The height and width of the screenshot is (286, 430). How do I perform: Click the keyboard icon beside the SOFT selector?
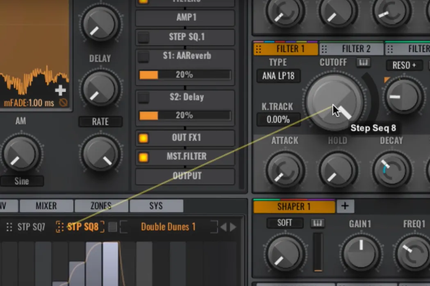click(317, 223)
